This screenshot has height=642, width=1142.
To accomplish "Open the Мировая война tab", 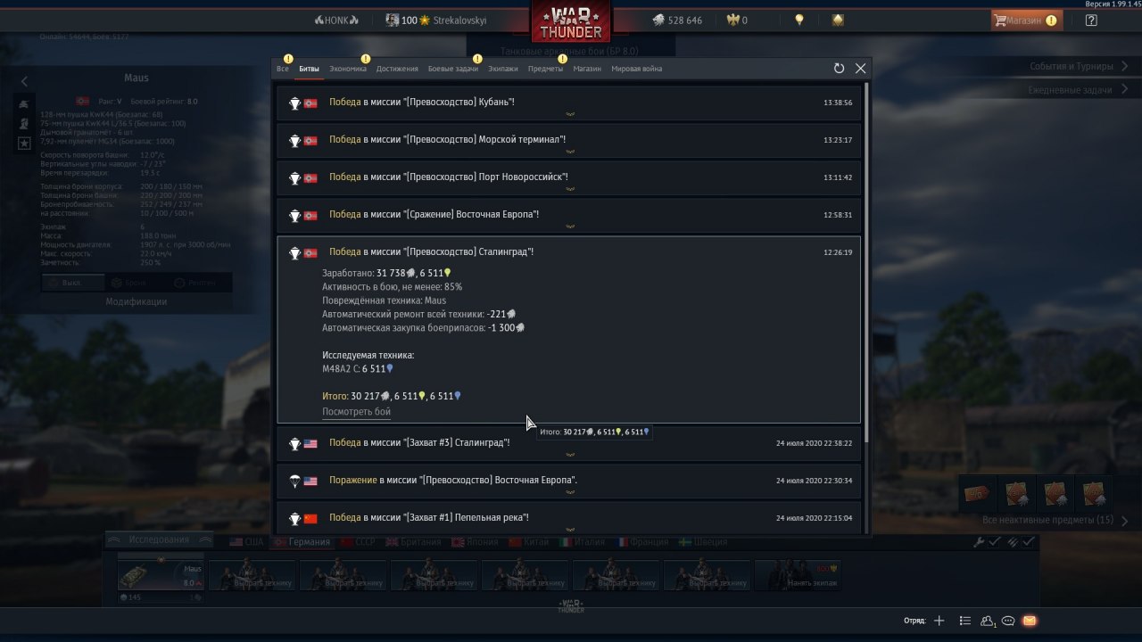I will click(x=637, y=69).
